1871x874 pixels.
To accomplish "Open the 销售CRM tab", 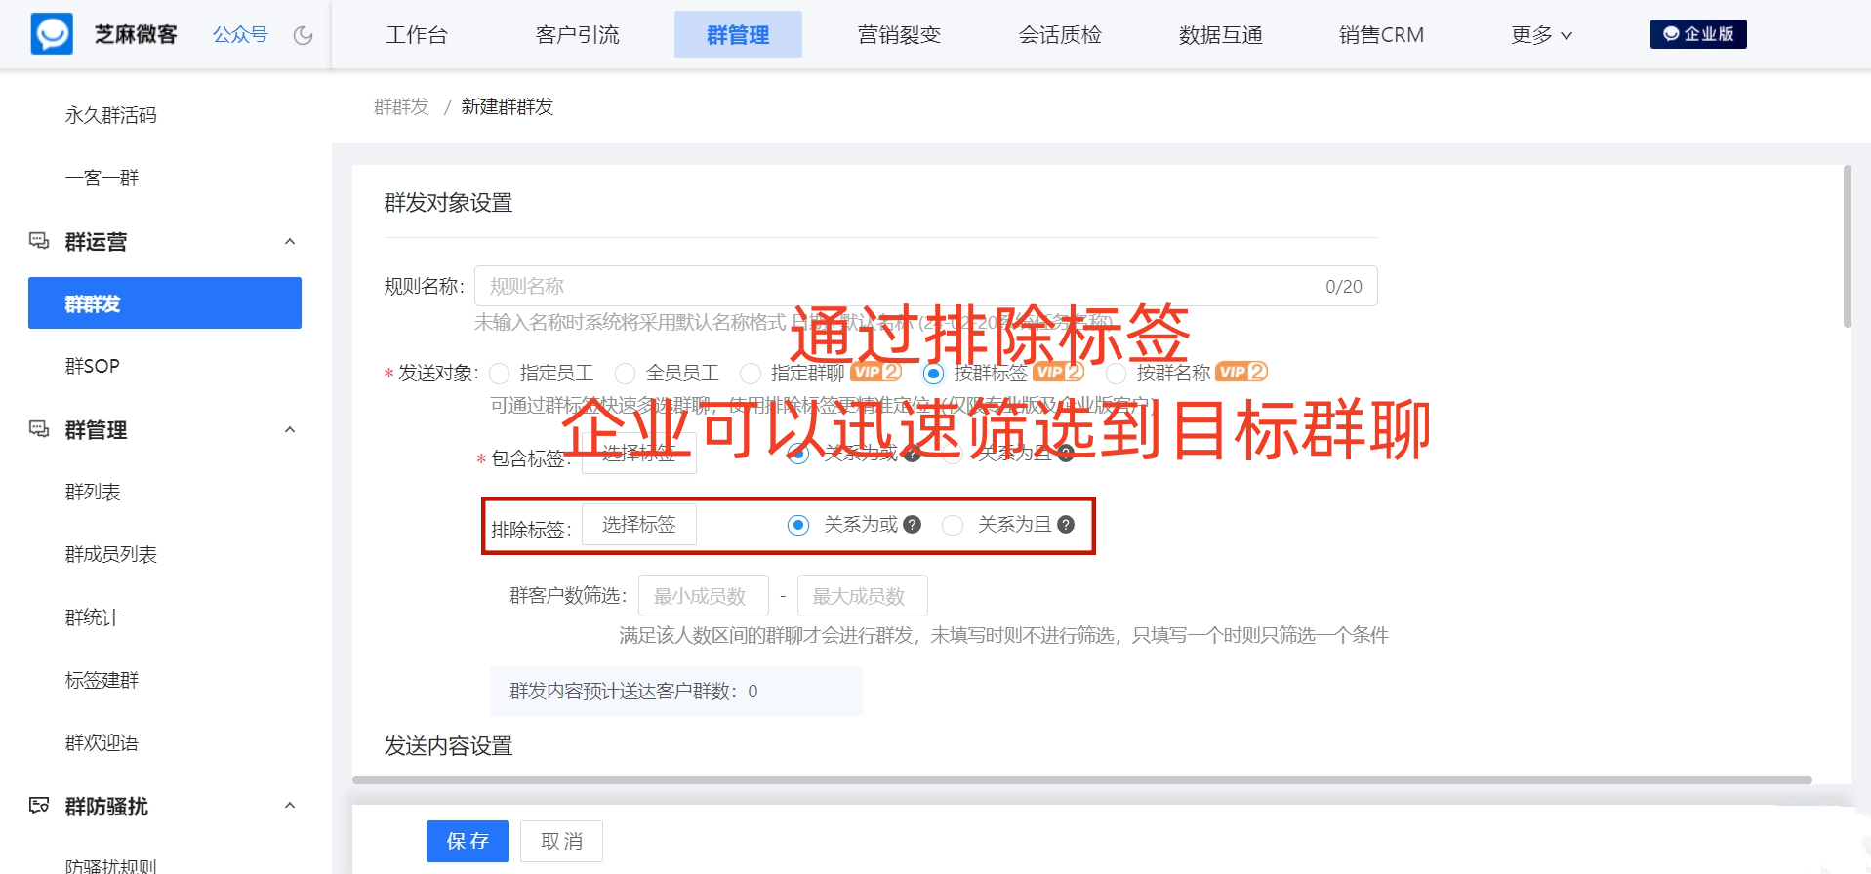I will point(1381,35).
